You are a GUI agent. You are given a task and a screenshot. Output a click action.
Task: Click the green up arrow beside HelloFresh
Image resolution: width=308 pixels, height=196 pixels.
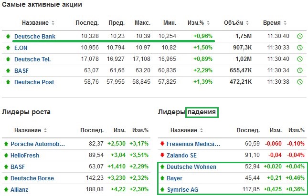point(6,155)
